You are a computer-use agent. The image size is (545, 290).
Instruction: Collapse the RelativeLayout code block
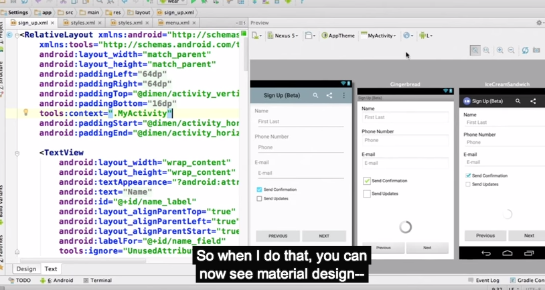17,35
